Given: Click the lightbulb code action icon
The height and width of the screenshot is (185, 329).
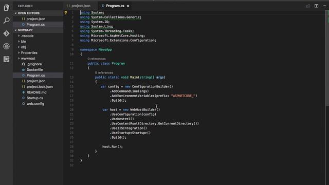Looking at the screenshot, I should [66, 12].
